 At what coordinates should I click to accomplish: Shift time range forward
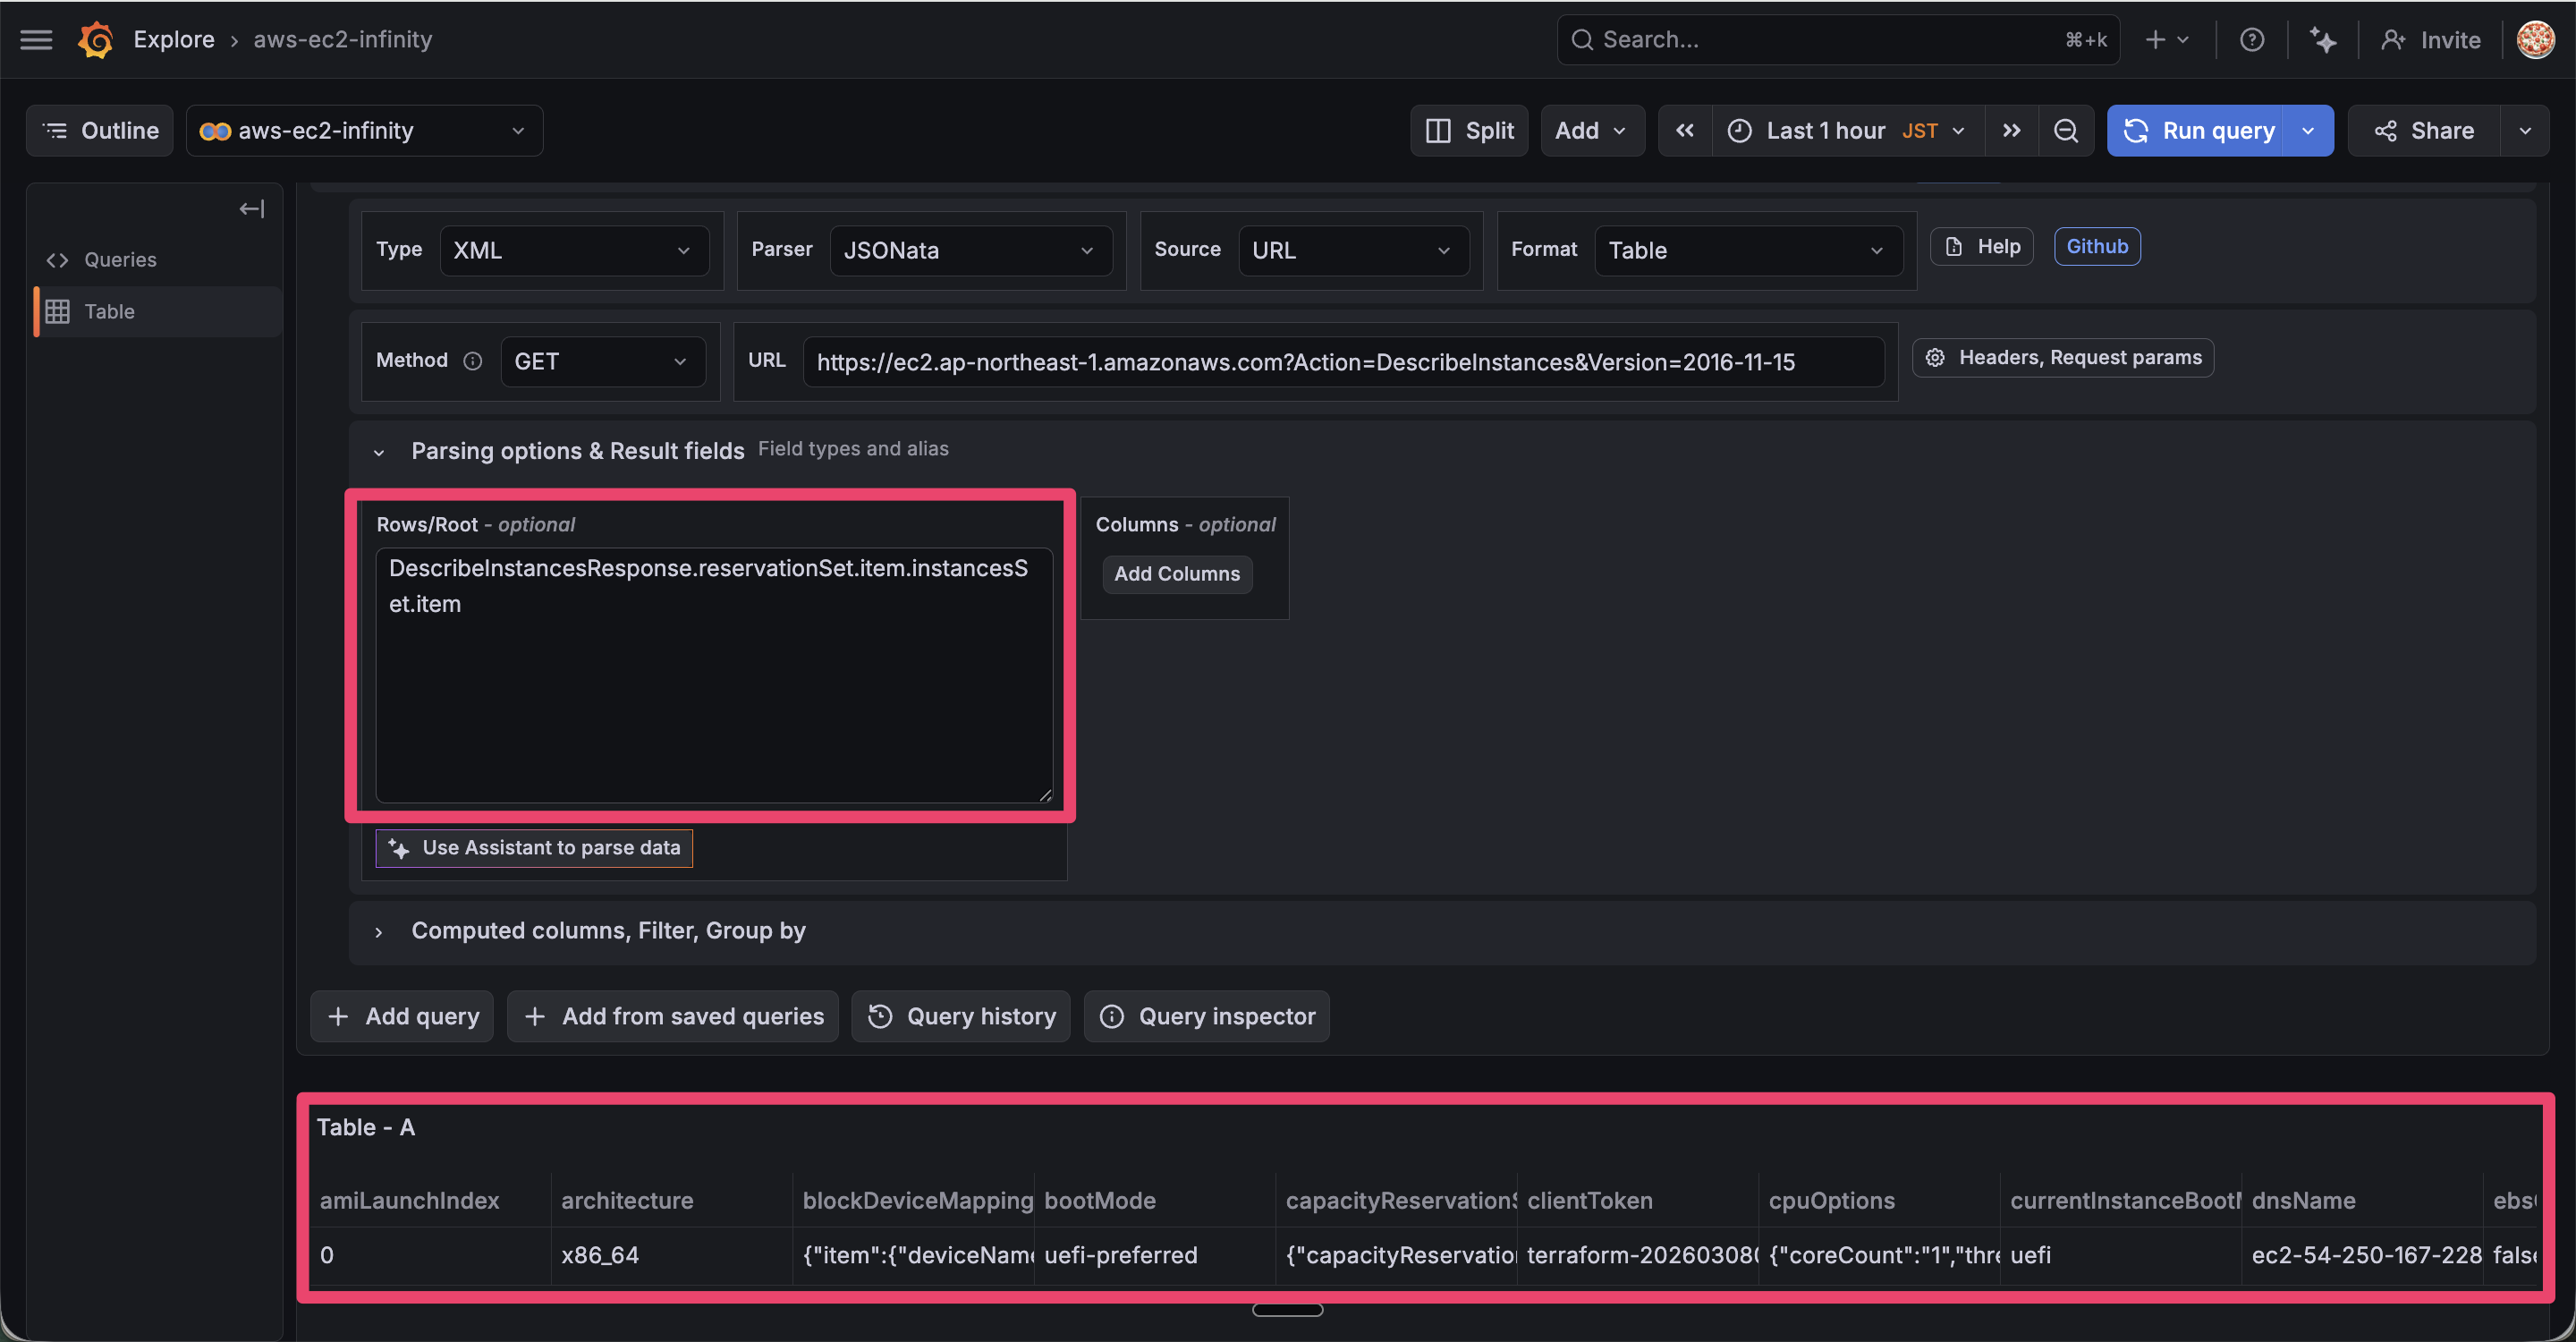pos(2011,131)
